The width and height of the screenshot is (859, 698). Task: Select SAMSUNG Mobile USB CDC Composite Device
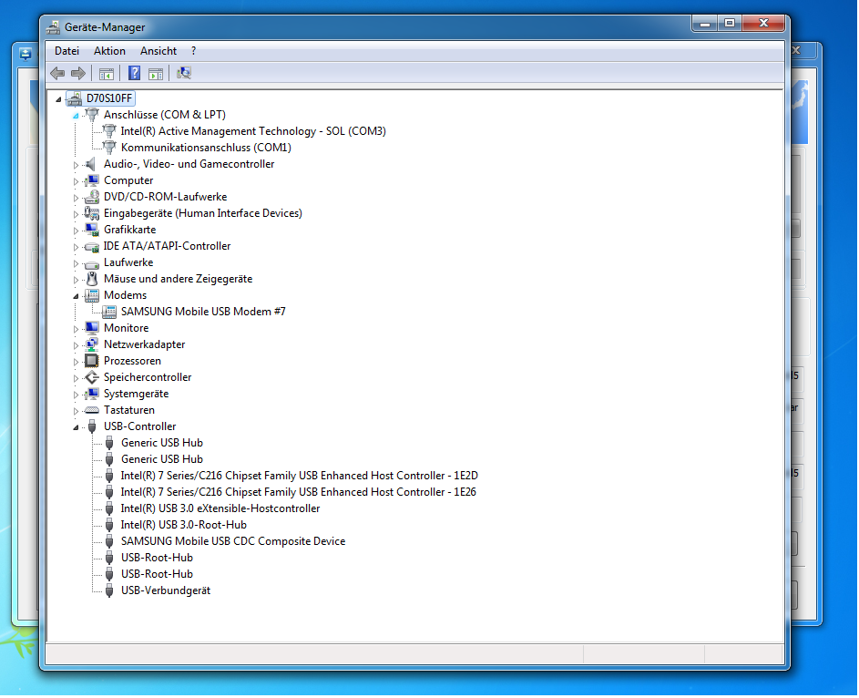point(232,541)
